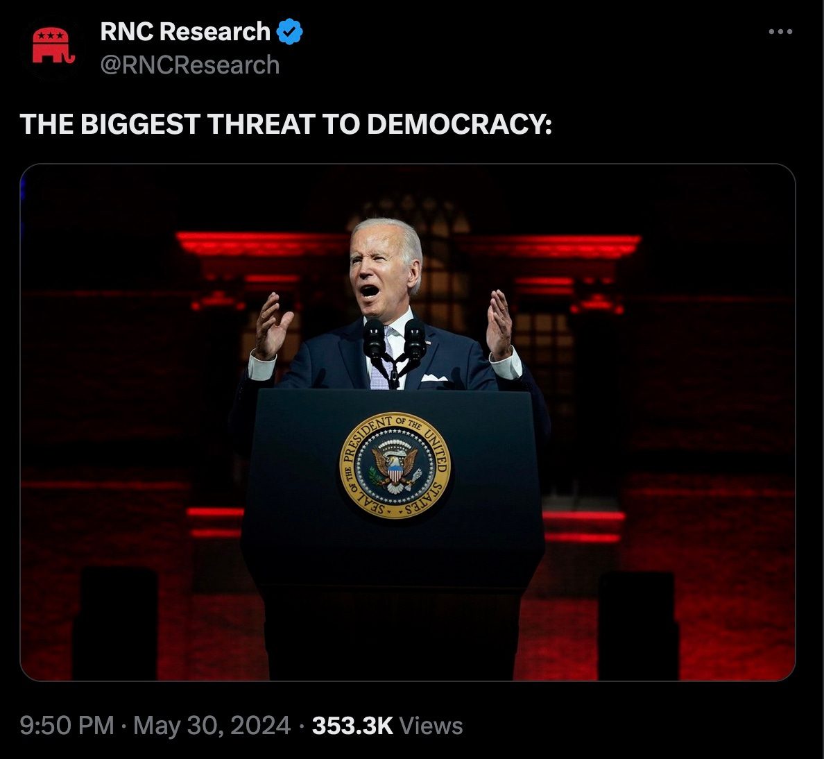The width and height of the screenshot is (824, 759).
Task: Select the tweet text about democracy
Action: pyautogui.click(x=286, y=124)
